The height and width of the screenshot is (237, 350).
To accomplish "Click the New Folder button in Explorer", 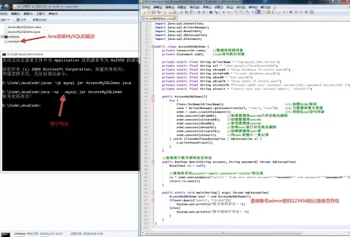I will tap(39, 20).
